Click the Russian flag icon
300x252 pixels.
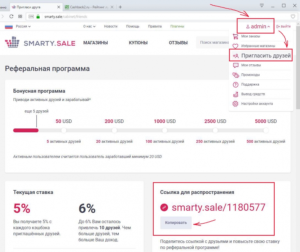pyautogui.click(x=9, y=27)
